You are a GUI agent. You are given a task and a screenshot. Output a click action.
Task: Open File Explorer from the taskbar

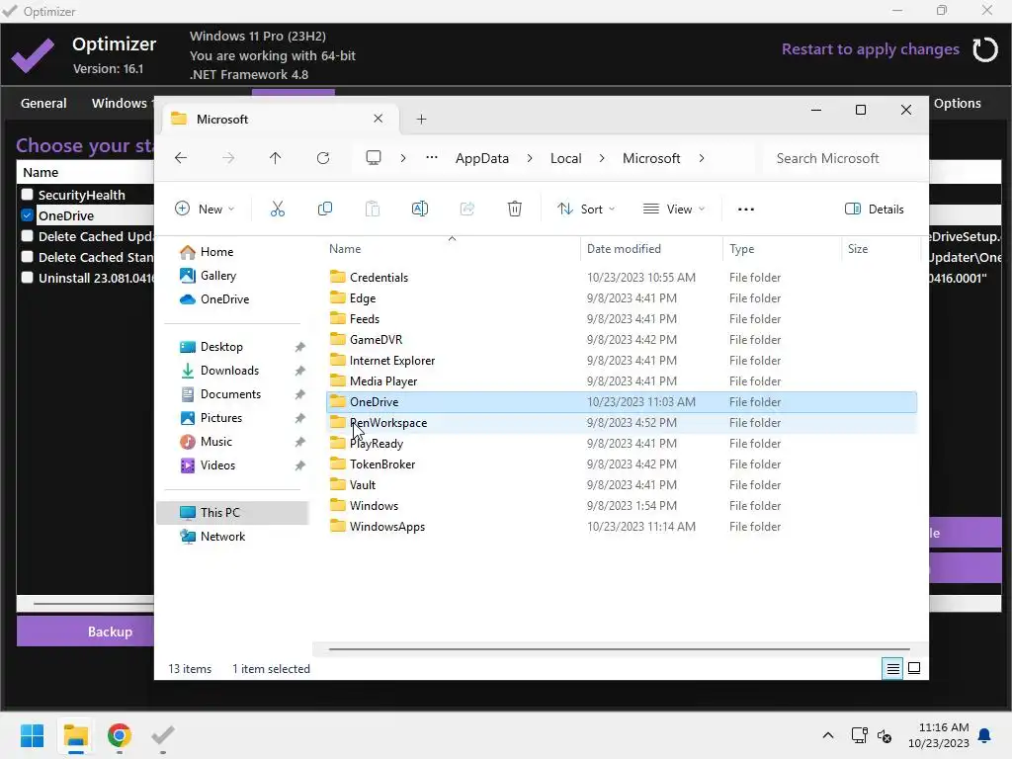coord(76,735)
